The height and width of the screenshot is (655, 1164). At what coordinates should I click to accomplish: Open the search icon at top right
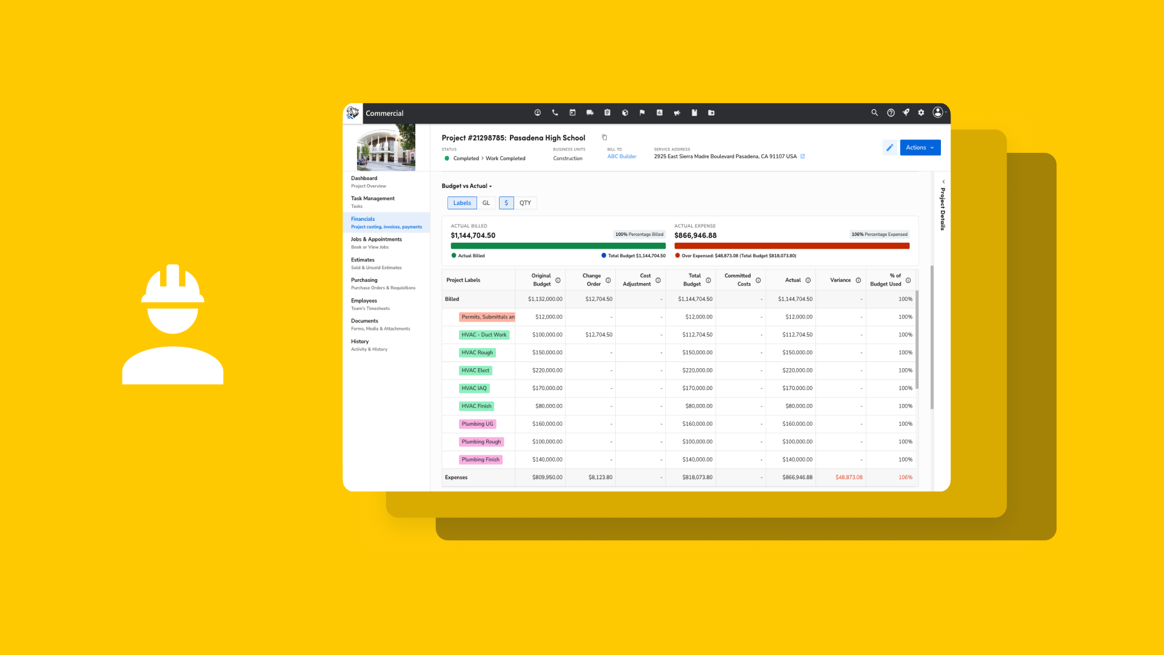click(875, 113)
